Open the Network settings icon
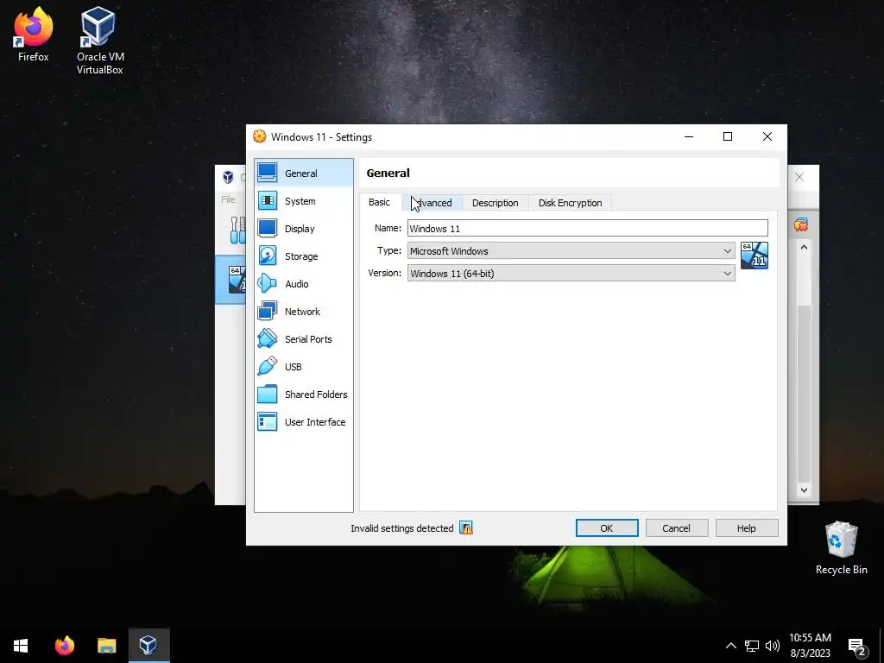The width and height of the screenshot is (884, 663). (268, 311)
